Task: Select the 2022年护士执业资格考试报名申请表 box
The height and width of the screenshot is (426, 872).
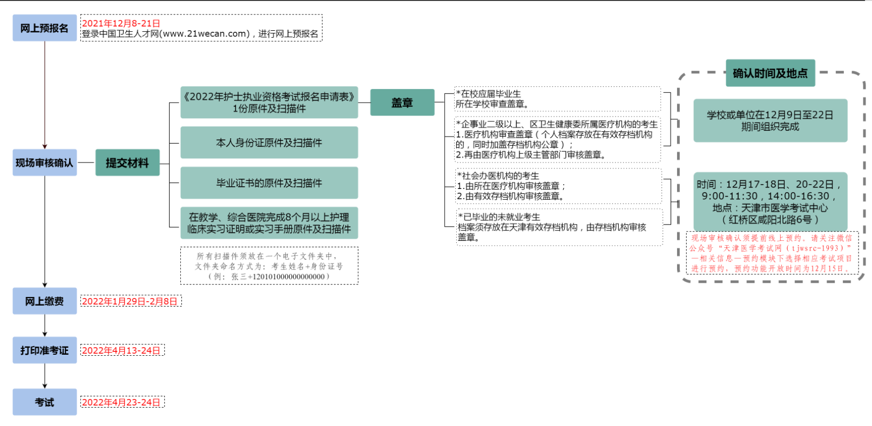Action: (x=269, y=102)
